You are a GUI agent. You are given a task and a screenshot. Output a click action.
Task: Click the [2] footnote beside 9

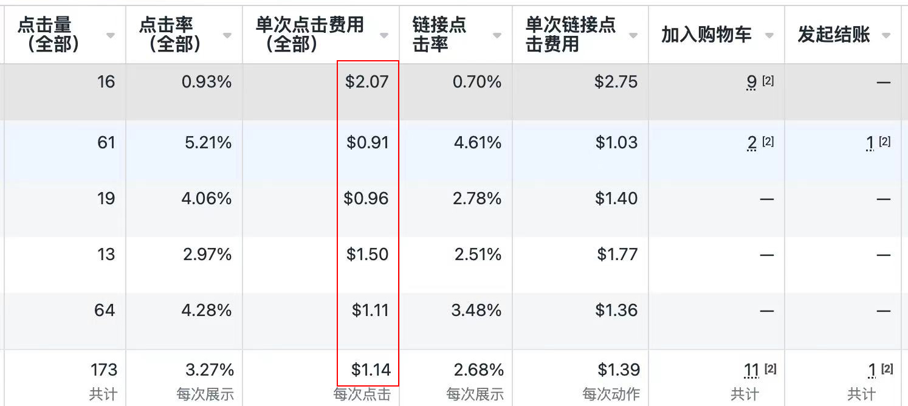(x=768, y=81)
